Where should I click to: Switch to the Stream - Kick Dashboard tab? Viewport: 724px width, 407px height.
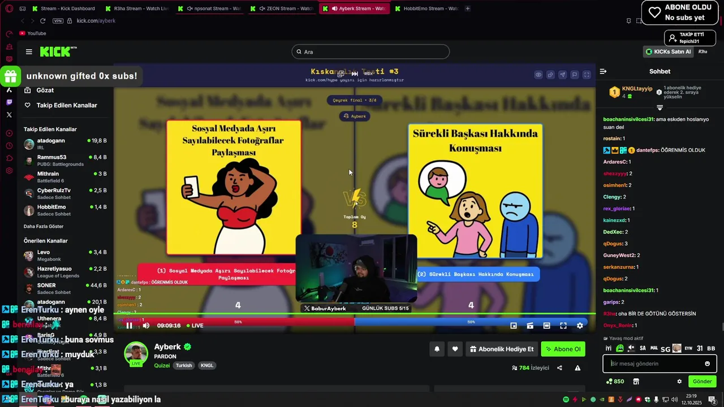pyautogui.click(x=64, y=8)
